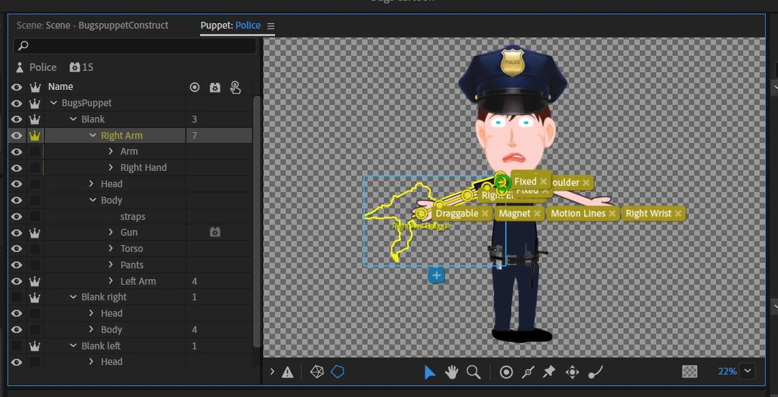Select the green origin handle at shoulder

tap(502, 182)
